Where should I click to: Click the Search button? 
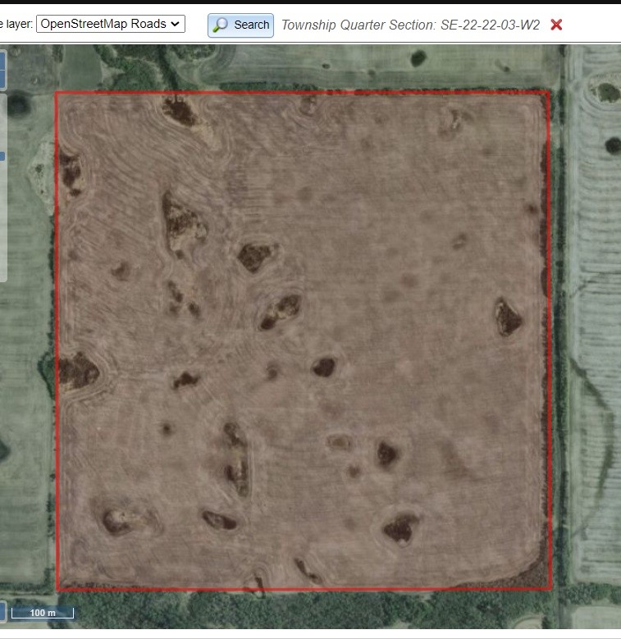coord(240,25)
